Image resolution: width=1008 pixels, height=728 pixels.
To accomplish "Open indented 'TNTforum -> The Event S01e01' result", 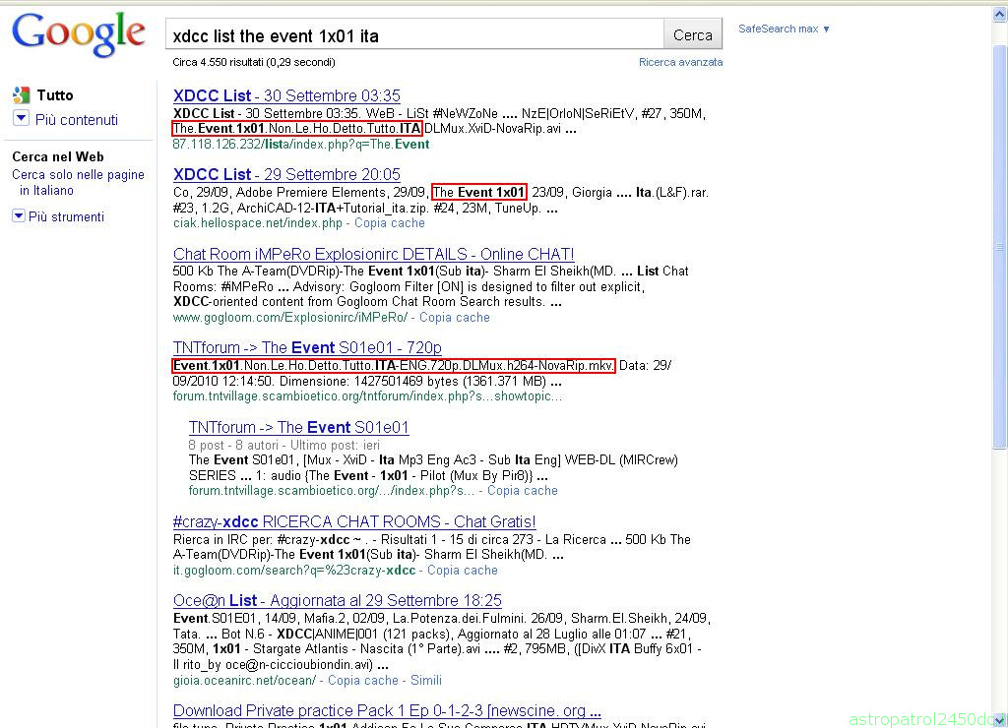I will click(x=299, y=427).
